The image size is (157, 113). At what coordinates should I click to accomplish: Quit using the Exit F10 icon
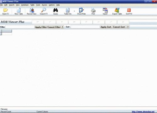[129, 11]
